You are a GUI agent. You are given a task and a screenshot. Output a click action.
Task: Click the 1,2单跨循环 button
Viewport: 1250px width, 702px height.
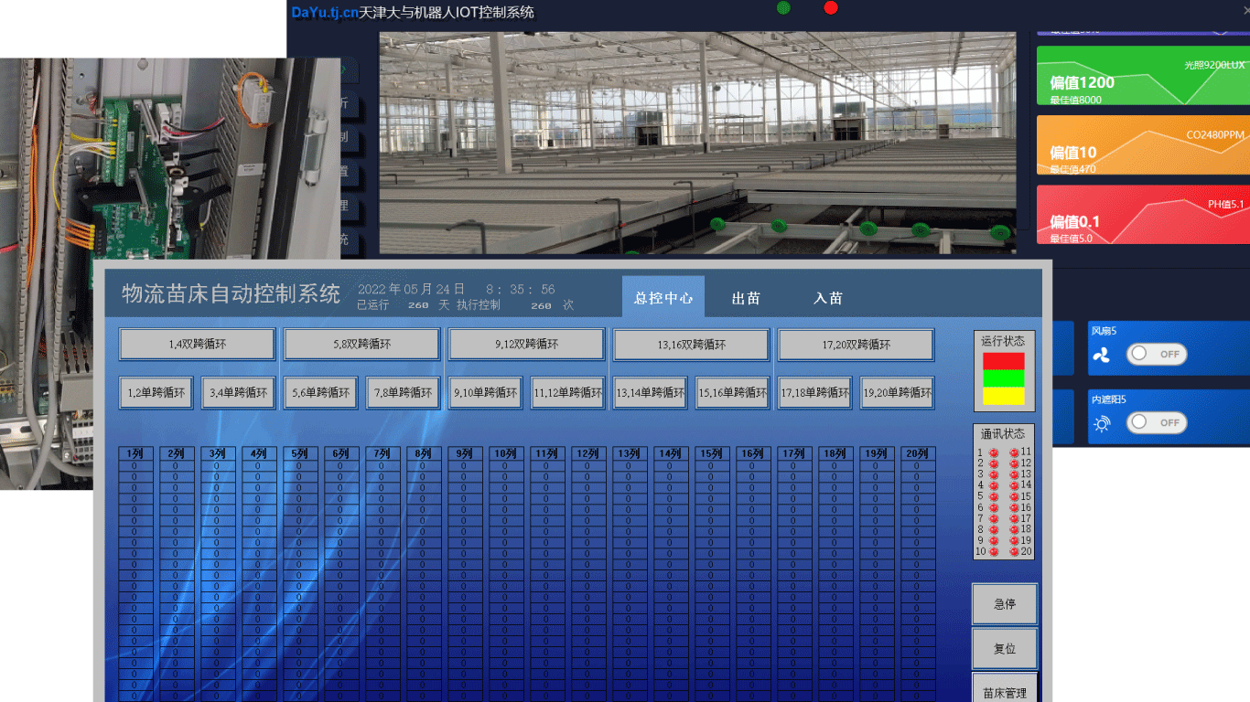click(x=156, y=393)
